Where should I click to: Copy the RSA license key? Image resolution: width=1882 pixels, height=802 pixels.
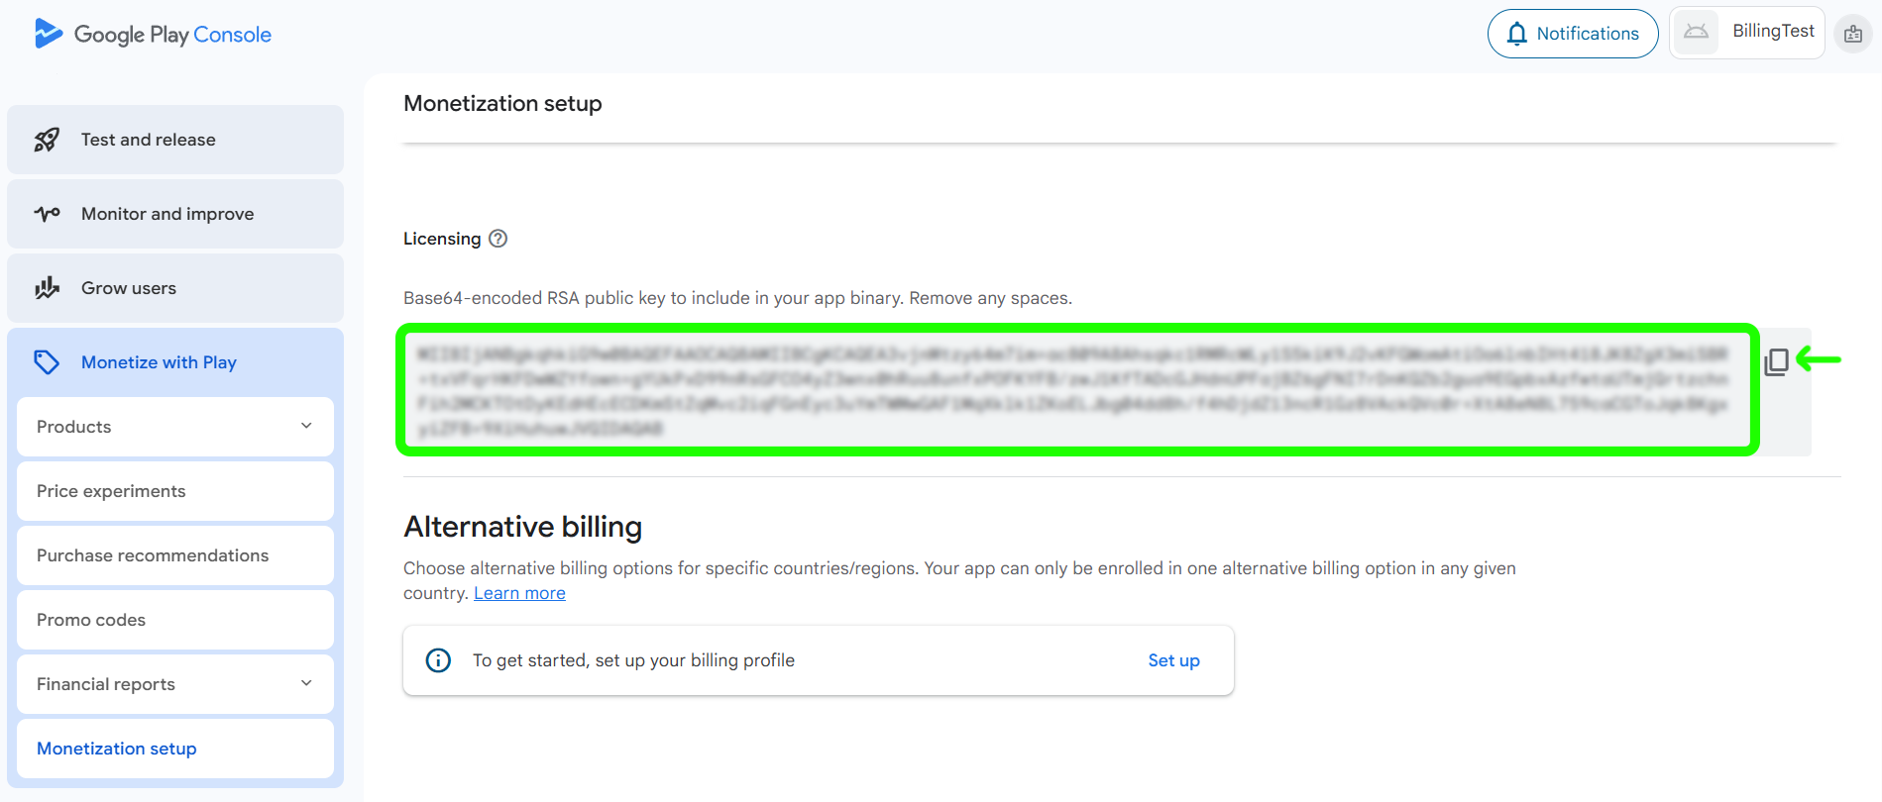coord(1776,361)
